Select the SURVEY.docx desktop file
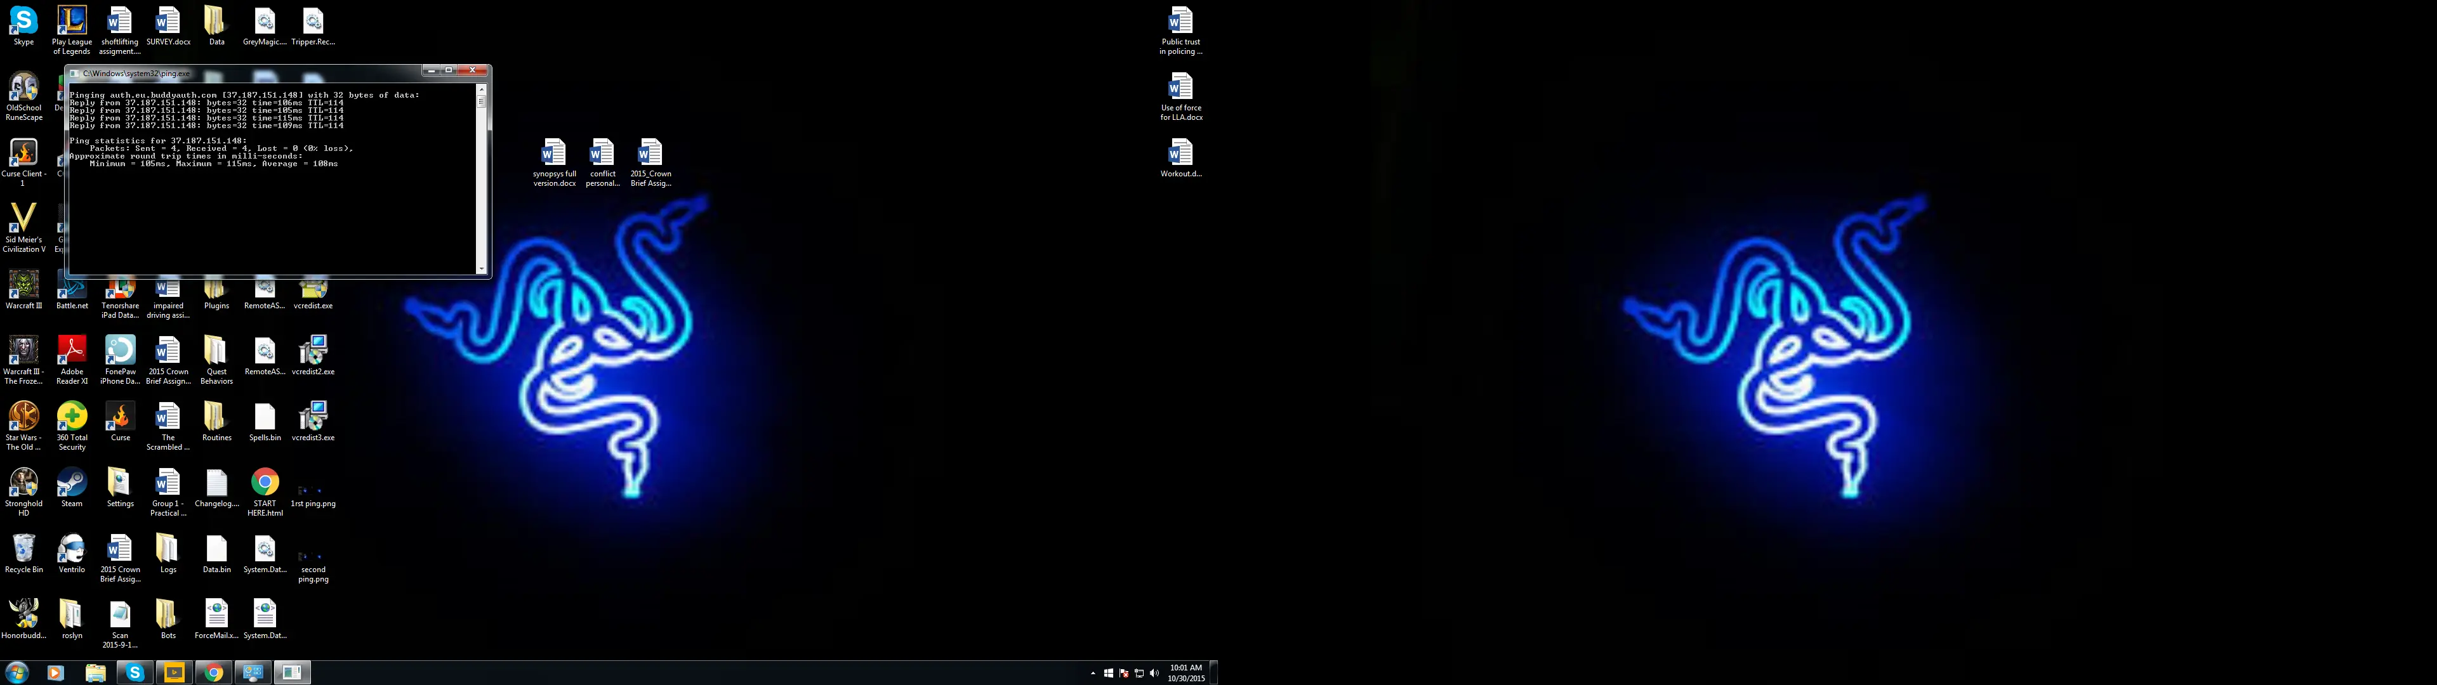2437x685 pixels. 168,25
